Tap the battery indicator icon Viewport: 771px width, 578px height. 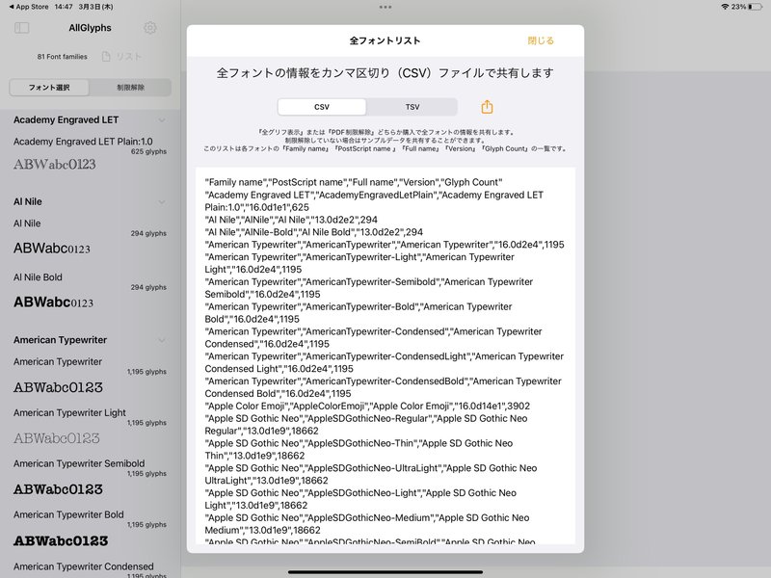pos(756,7)
